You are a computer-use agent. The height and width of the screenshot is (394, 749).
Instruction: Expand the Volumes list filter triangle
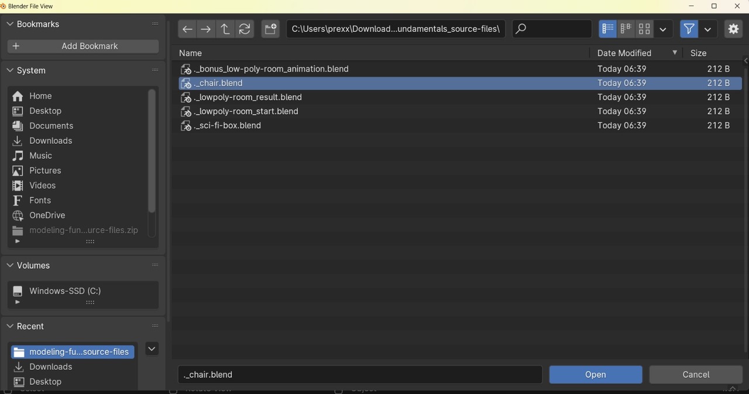click(17, 302)
